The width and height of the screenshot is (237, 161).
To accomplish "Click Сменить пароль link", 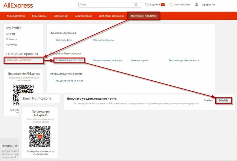I will [x=140, y=60].
